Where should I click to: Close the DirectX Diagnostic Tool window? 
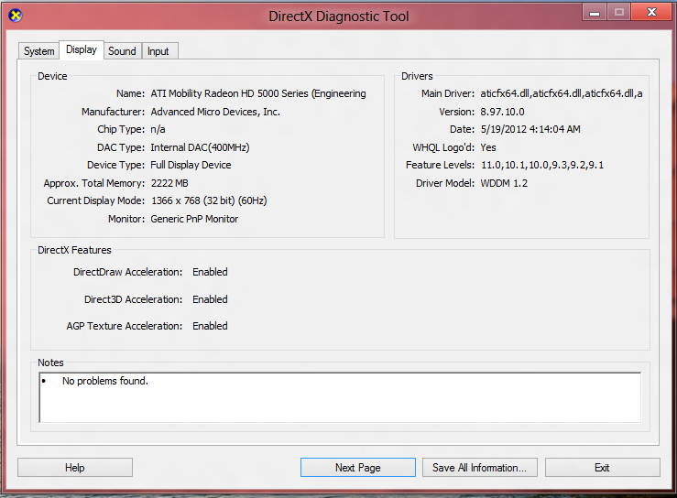[x=651, y=12]
